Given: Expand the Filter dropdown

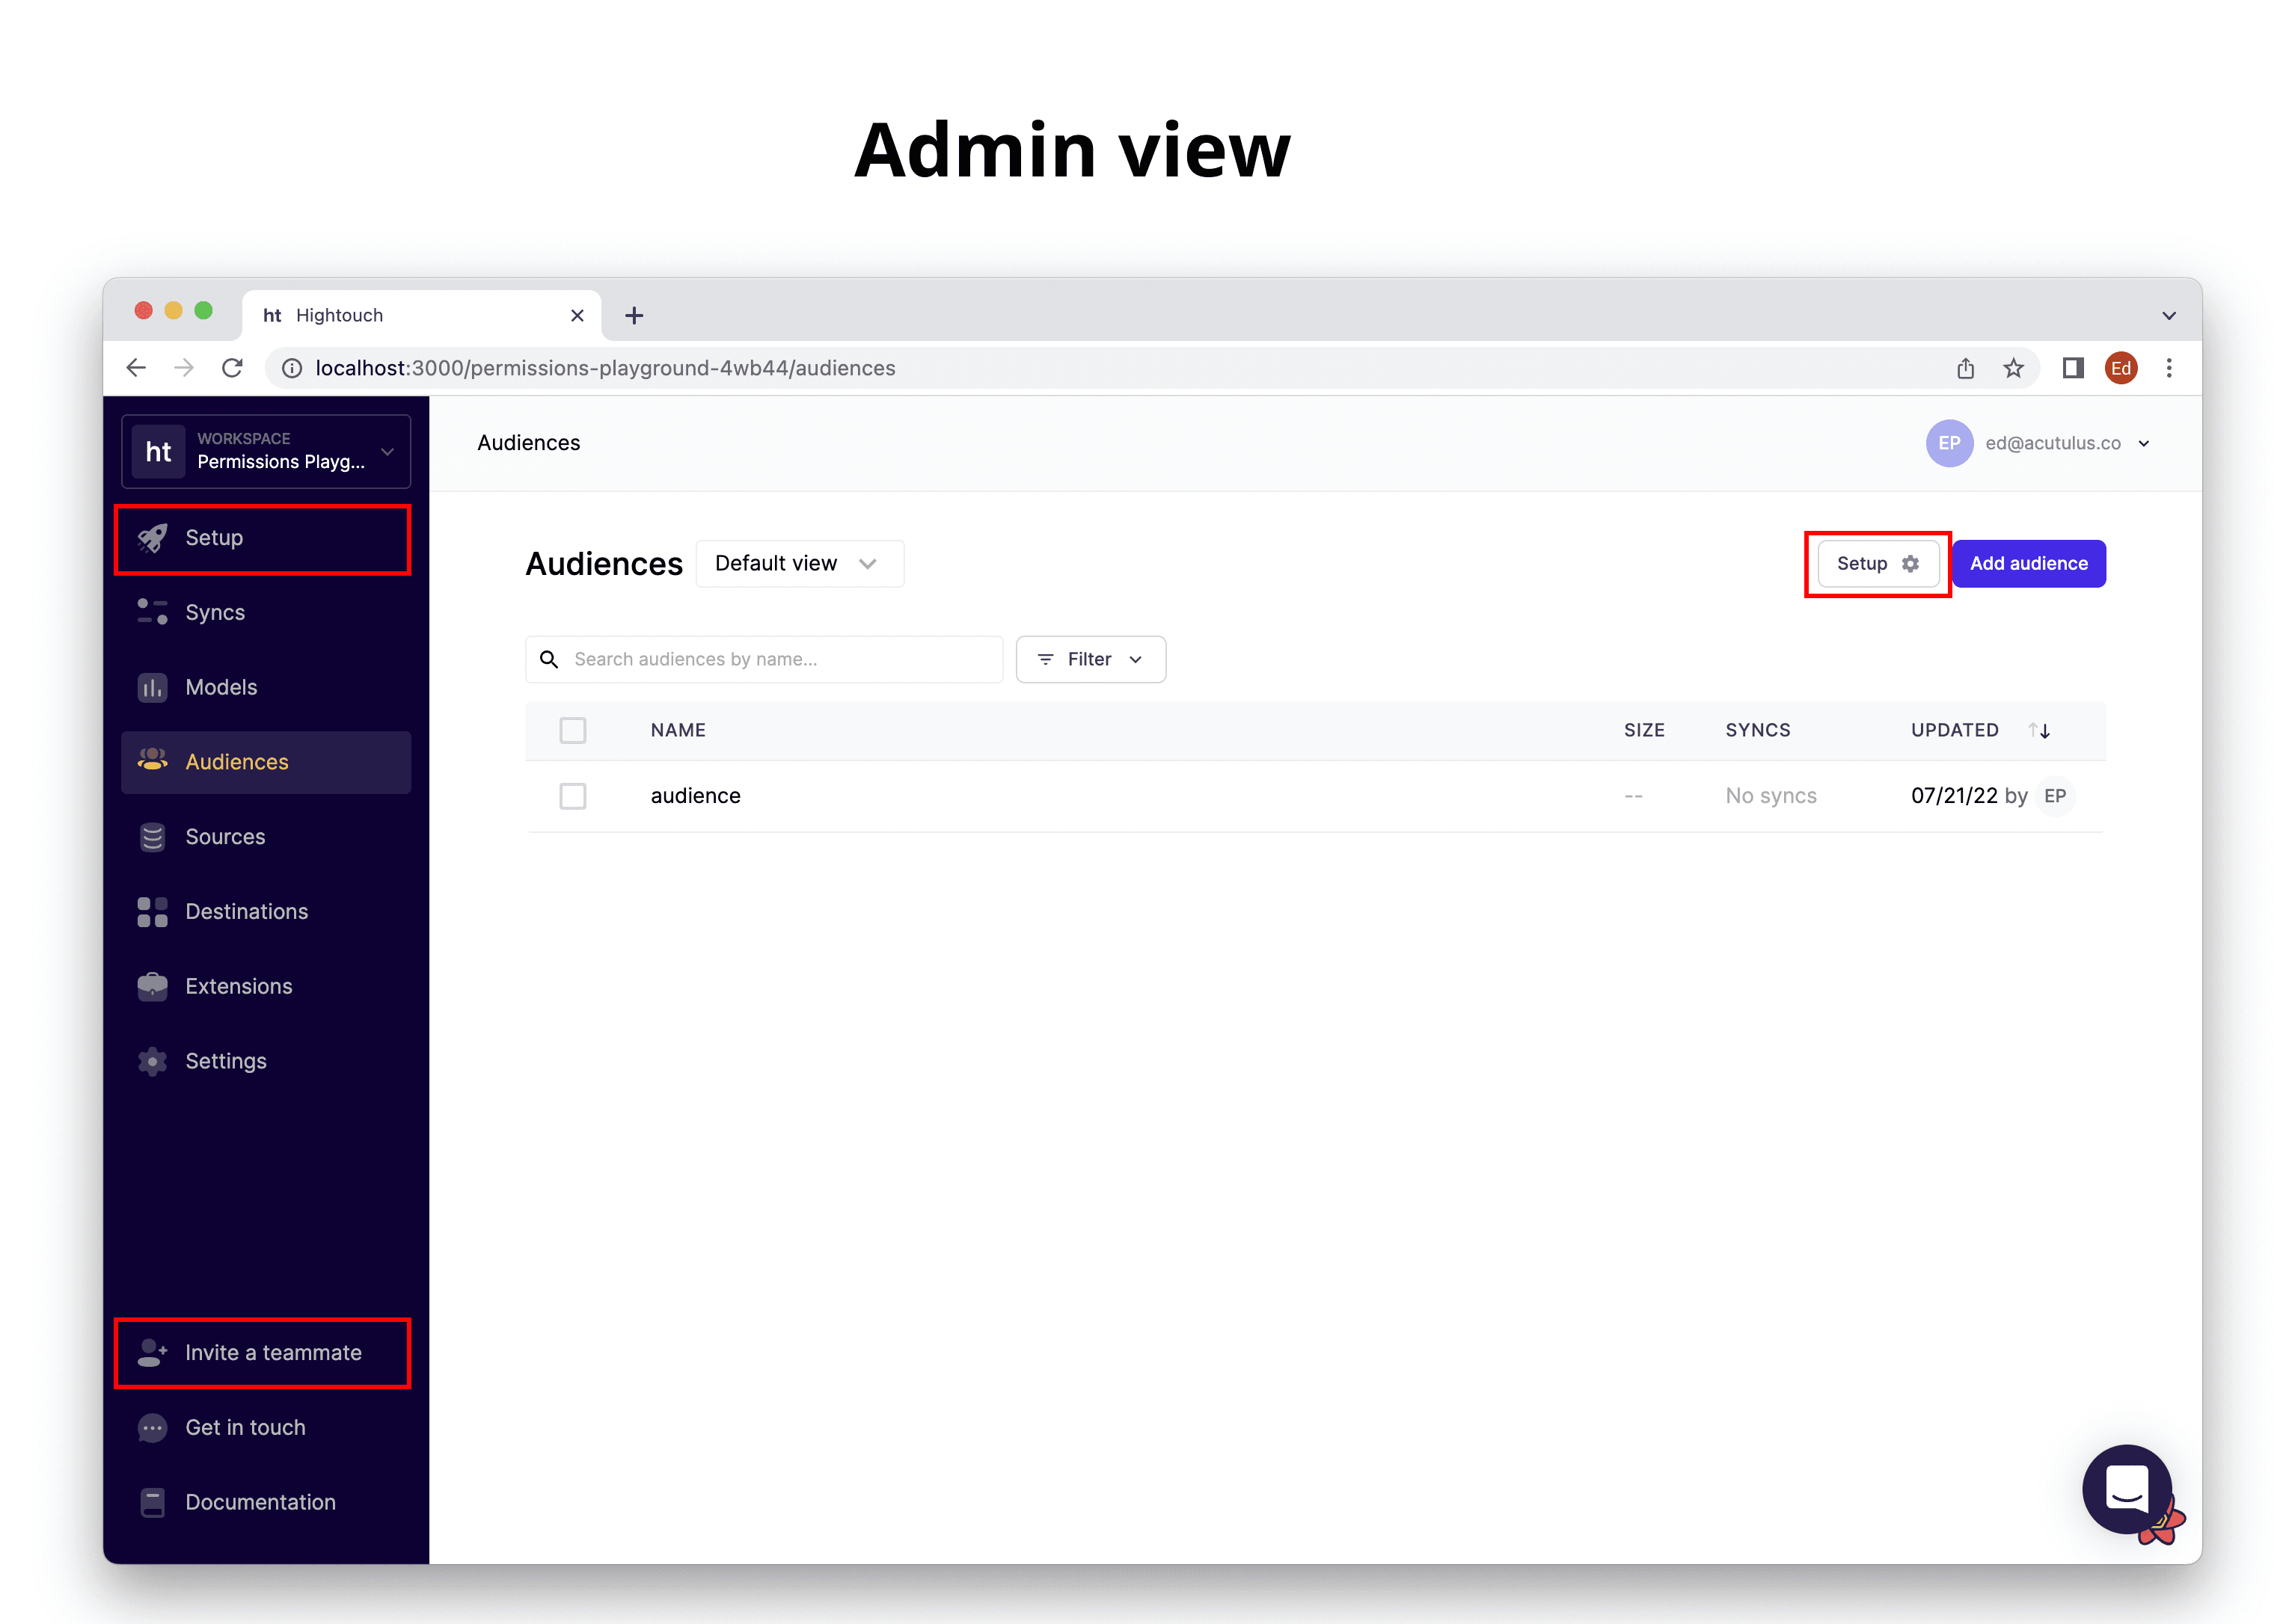Looking at the screenshot, I should click(1089, 659).
